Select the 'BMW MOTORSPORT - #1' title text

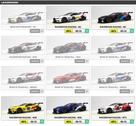pyautogui.click(x=23, y=27)
